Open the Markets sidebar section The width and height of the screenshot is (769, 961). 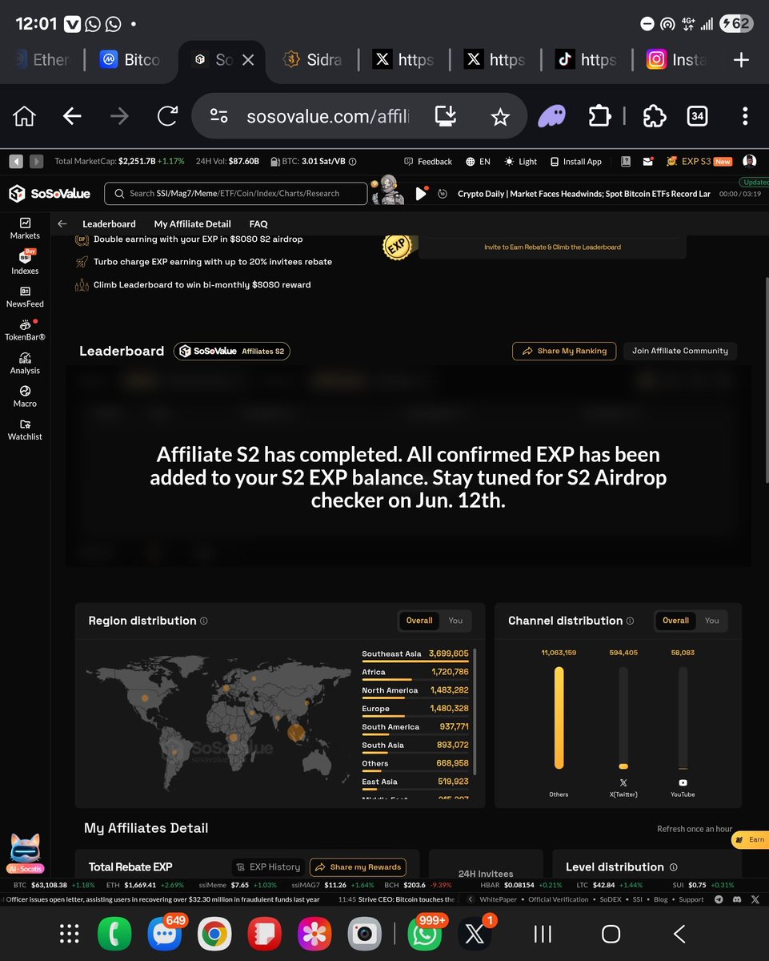coord(25,228)
